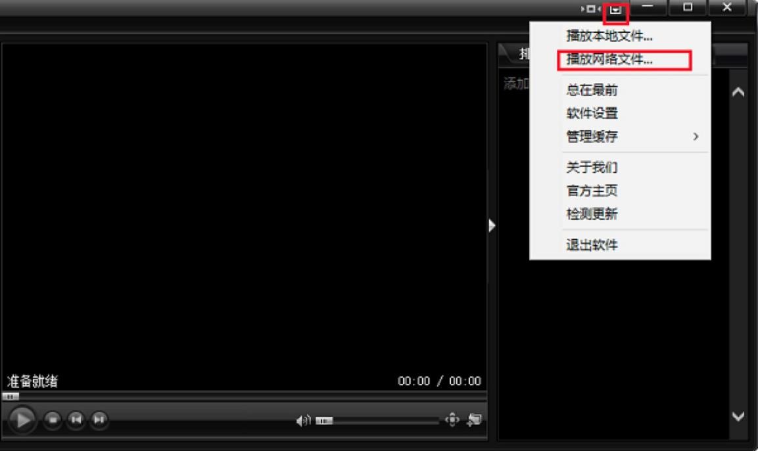Open the main menu dropdown icon
Screen dimensions: 758x451
click(615, 10)
